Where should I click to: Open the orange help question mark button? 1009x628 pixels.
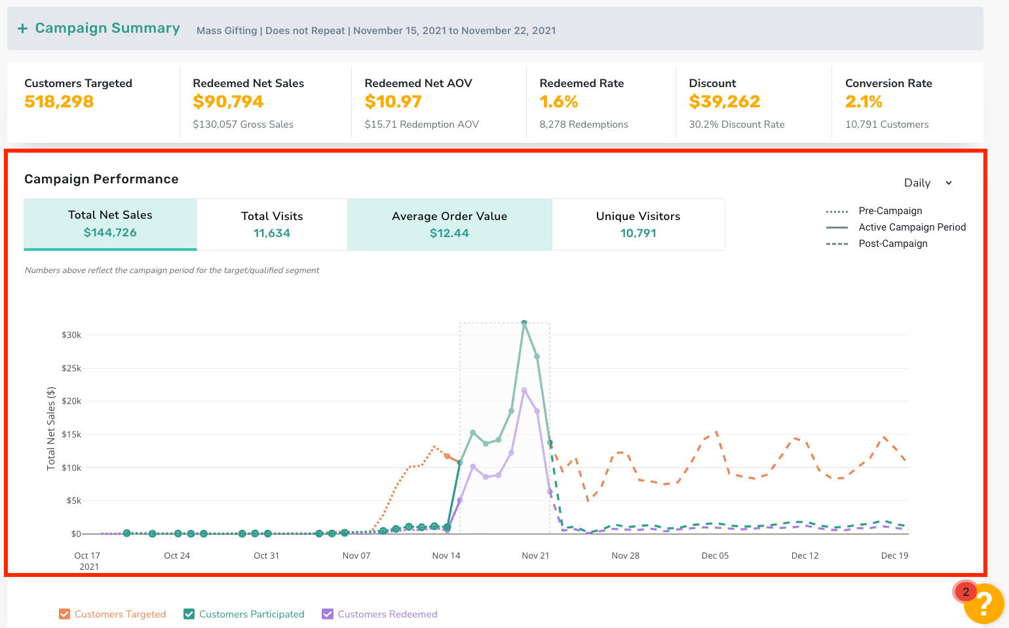pos(984,604)
